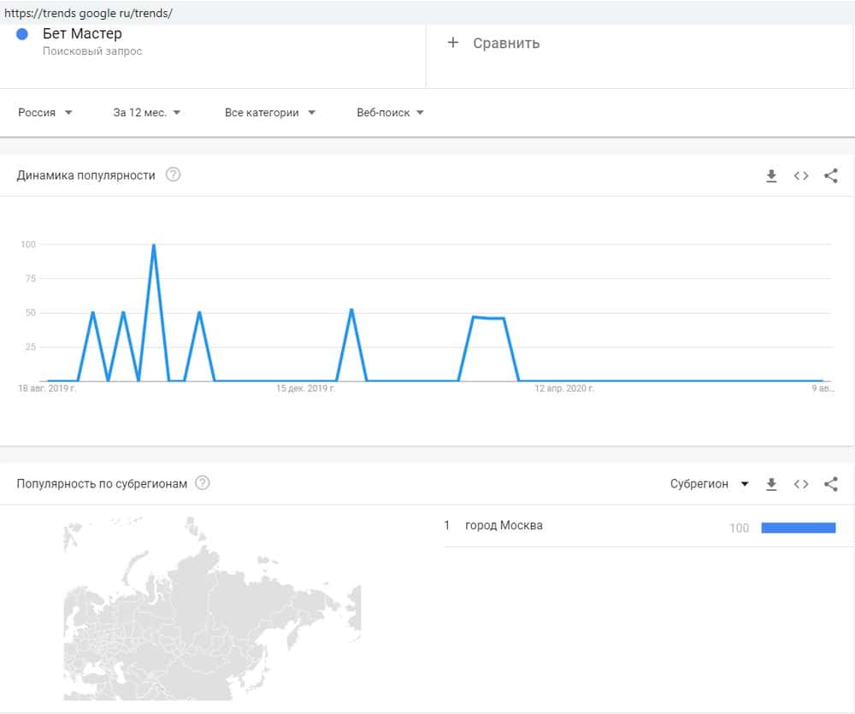Select город Москва in subregion list
Screen dimensions: 855x714
click(504, 525)
